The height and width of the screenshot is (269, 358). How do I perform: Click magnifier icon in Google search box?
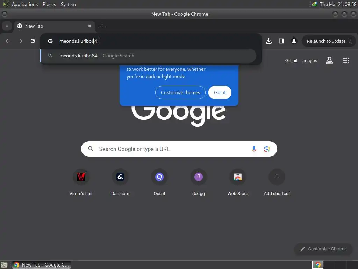[91, 149]
